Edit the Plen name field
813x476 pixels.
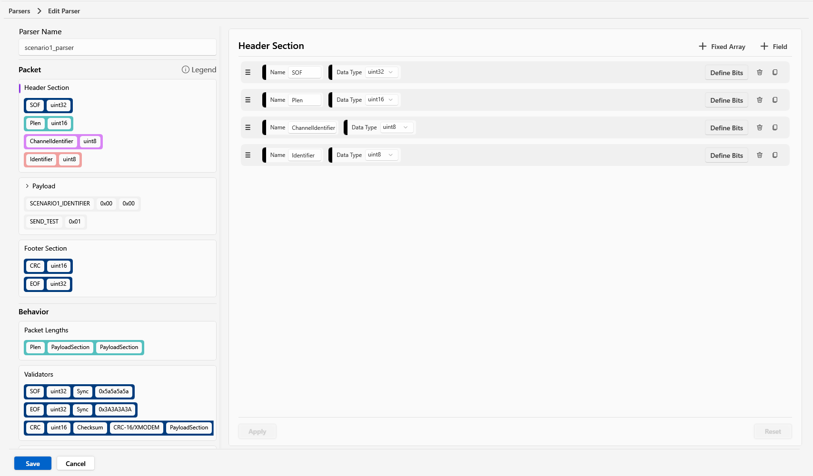tap(305, 100)
